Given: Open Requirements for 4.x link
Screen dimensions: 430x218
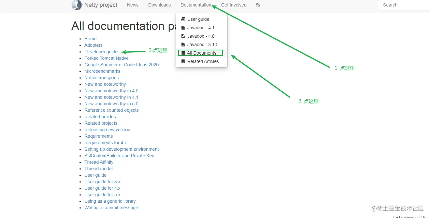Looking at the screenshot, I should click(x=106, y=143).
